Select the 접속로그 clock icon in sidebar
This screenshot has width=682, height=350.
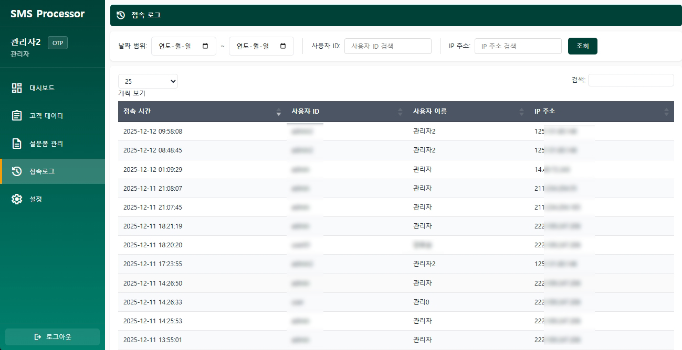(x=17, y=171)
